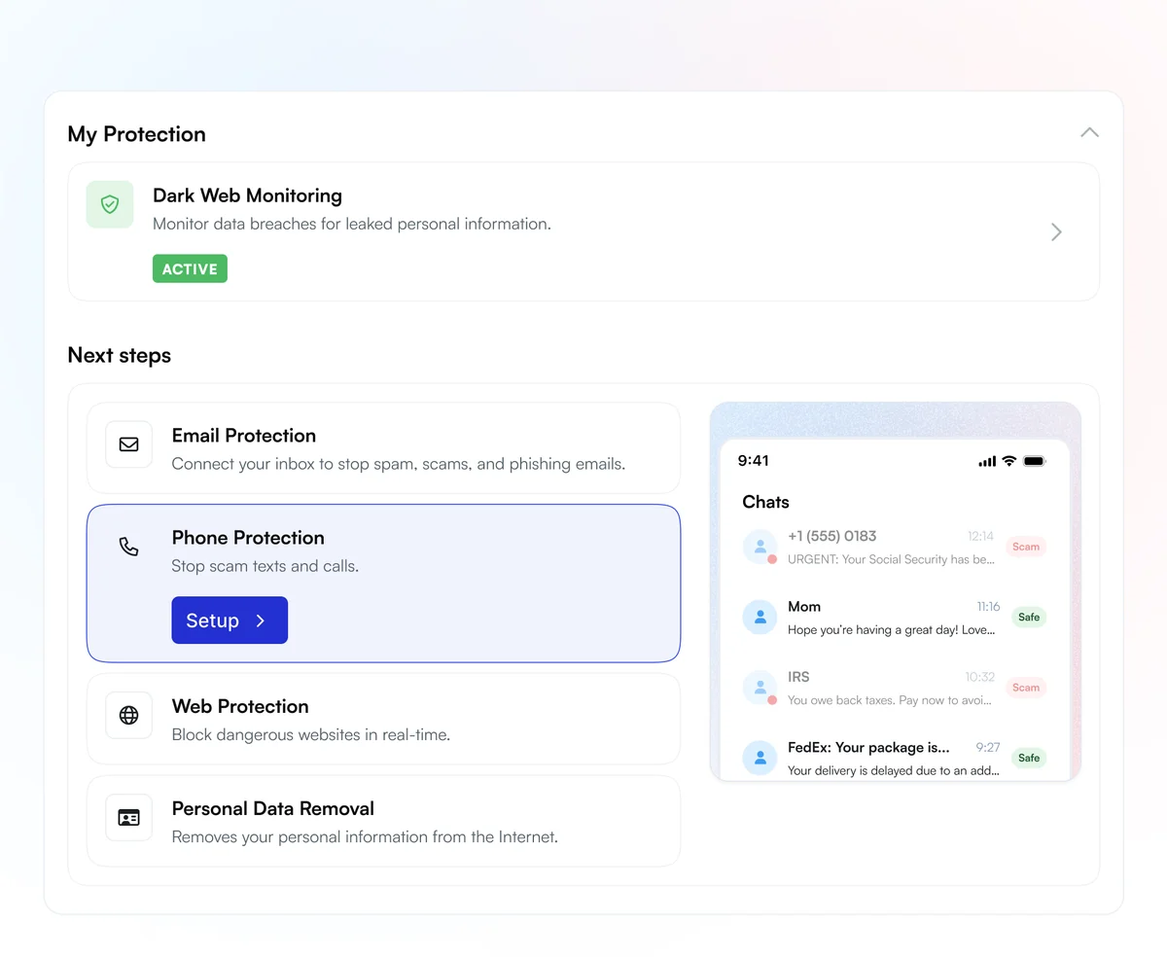The height and width of the screenshot is (957, 1167).
Task: Select the Email Protection step
Action: click(x=383, y=448)
